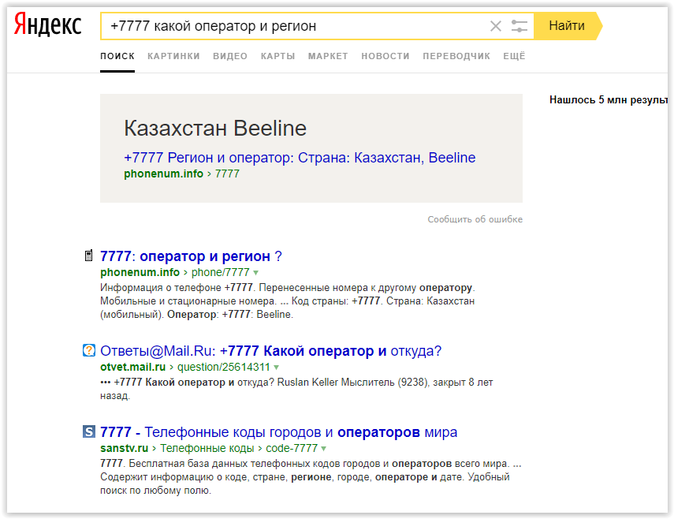The height and width of the screenshot is (519, 674).
Task: Open Телефонные коды городов и операторов мира result
Action: click(x=278, y=432)
